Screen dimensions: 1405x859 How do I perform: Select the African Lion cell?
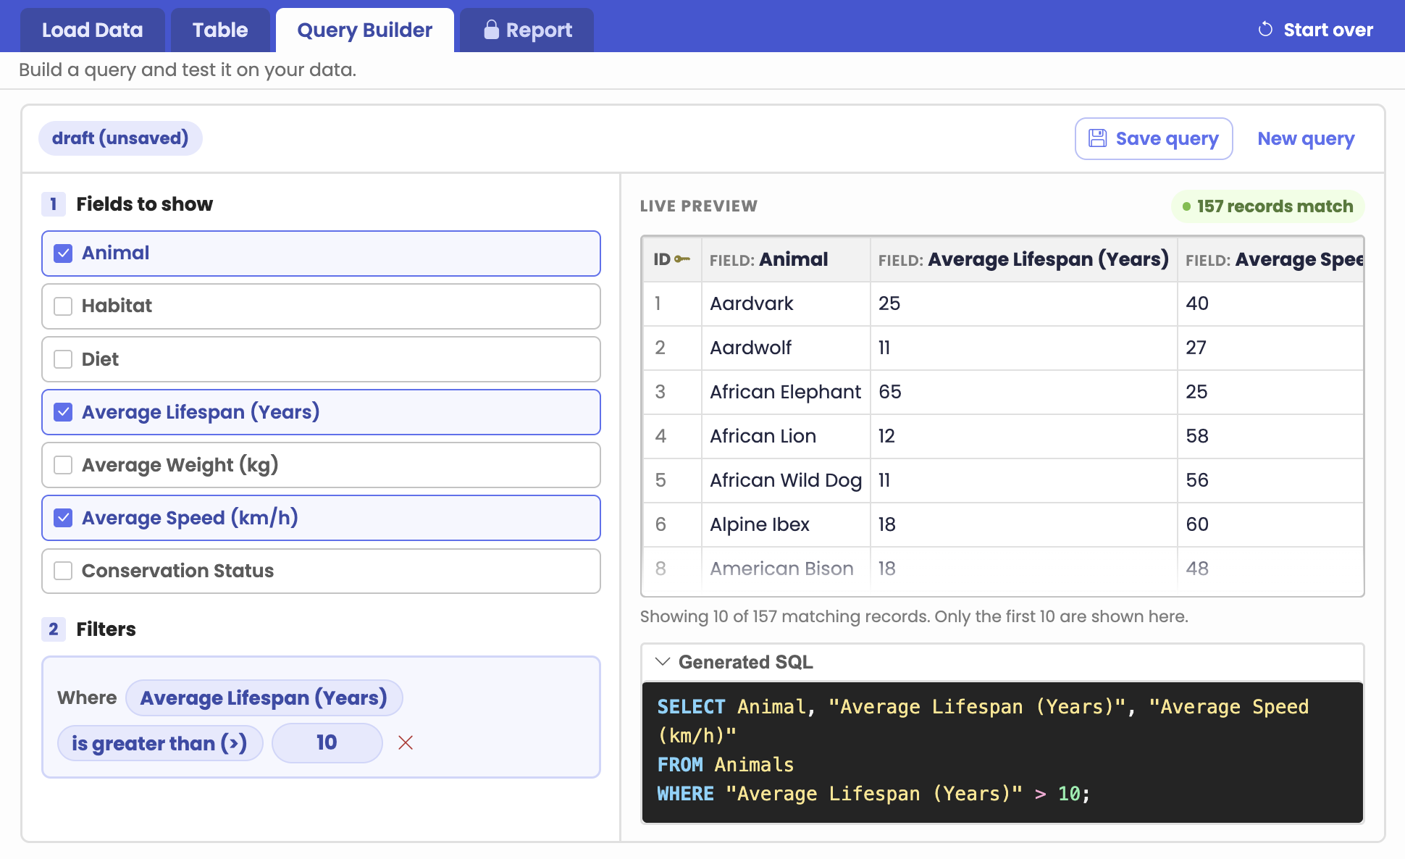coord(786,436)
